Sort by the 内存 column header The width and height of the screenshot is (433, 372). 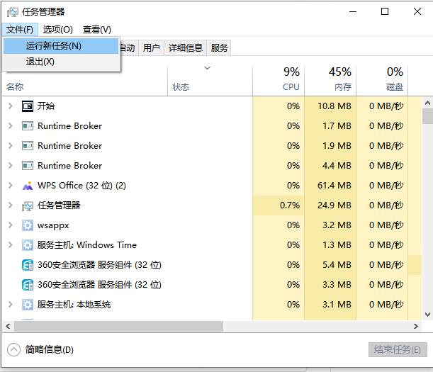click(x=330, y=81)
